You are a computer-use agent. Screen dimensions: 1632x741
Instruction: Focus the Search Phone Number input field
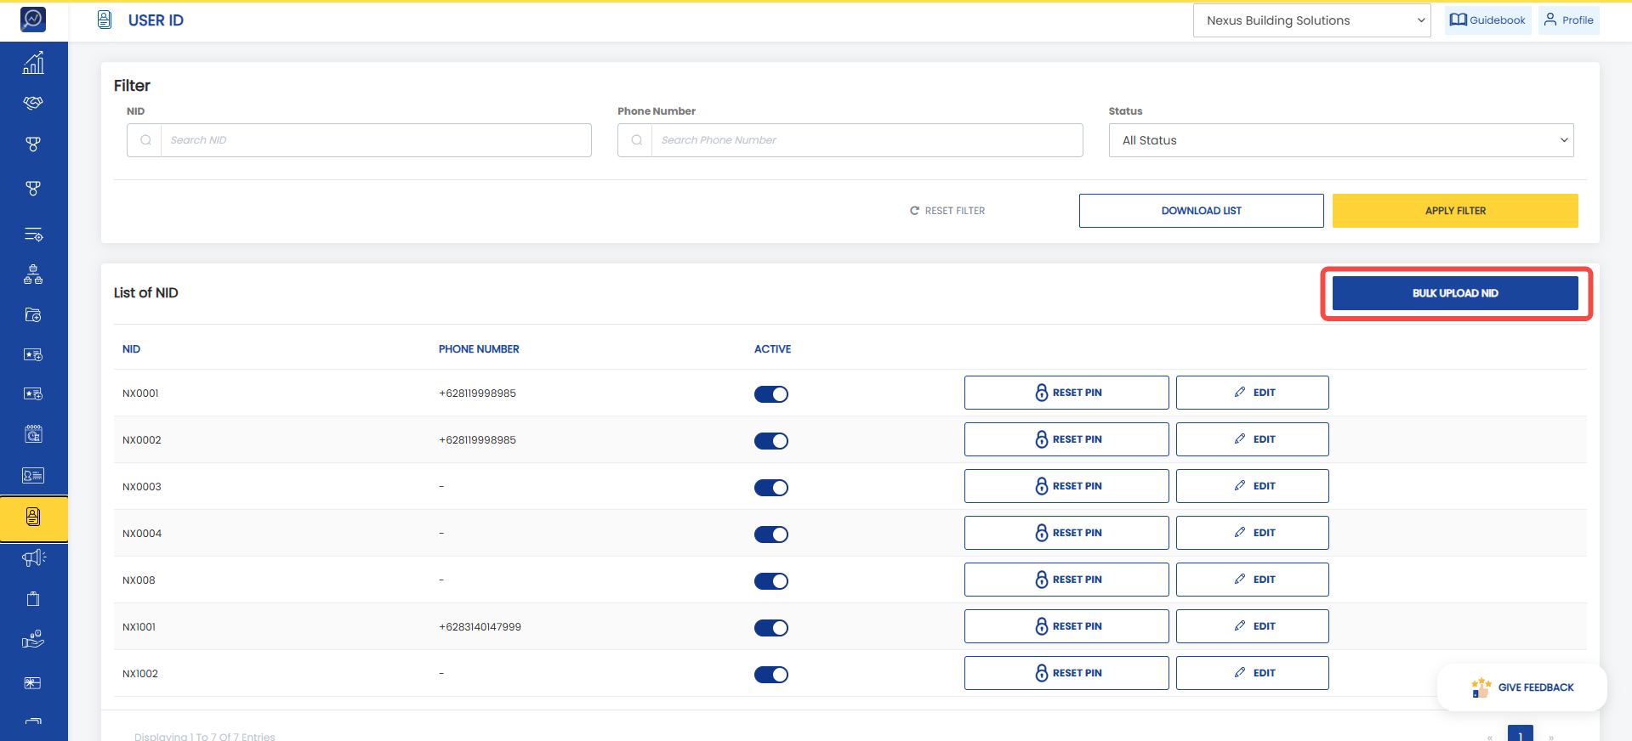[867, 140]
